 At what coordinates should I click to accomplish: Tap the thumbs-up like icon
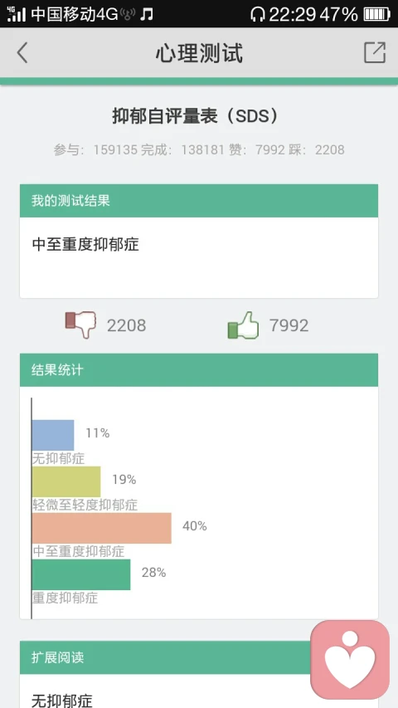pos(243,325)
